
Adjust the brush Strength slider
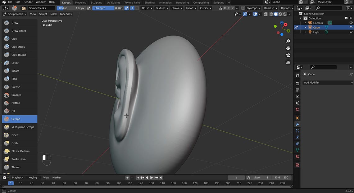coord(108,8)
